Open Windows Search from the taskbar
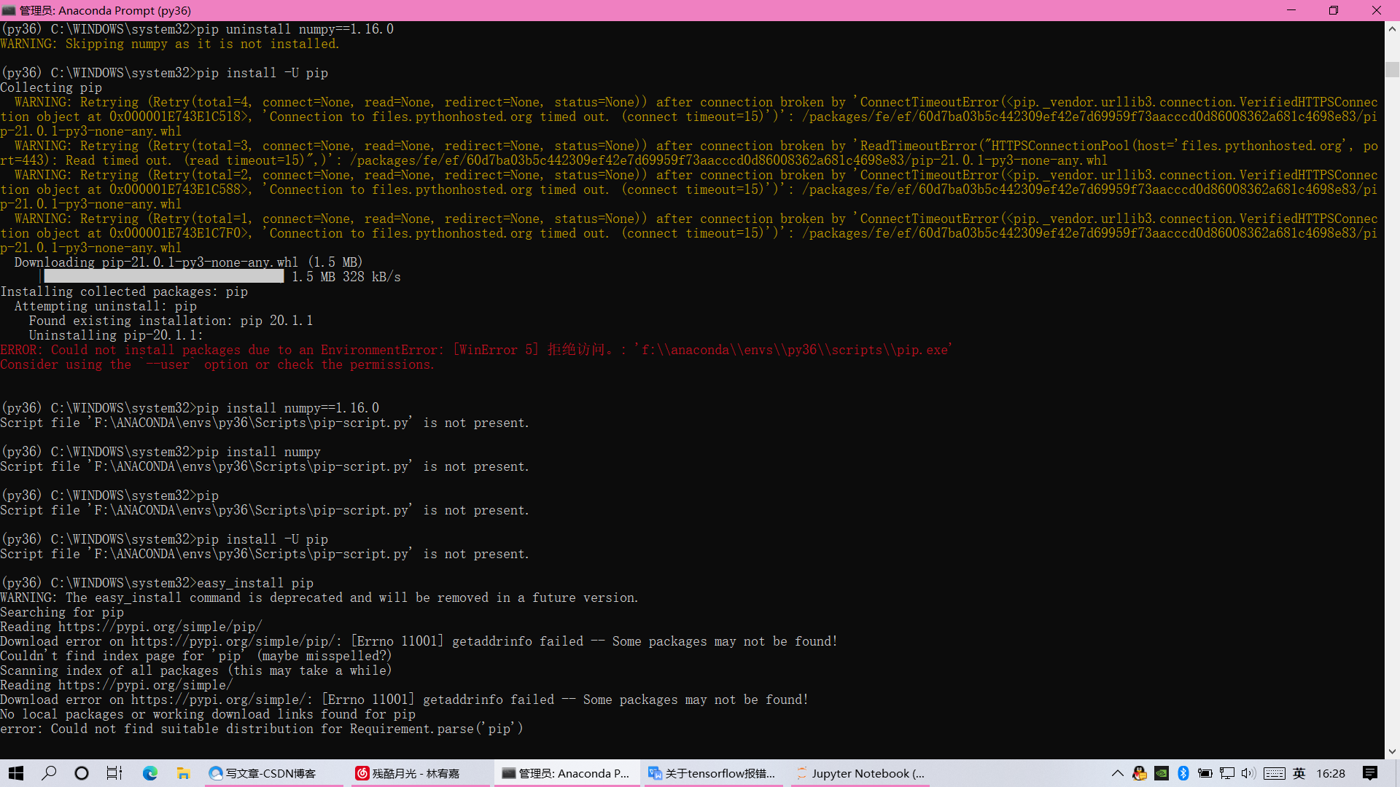The height and width of the screenshot is (787, 1400). (x=49, y=773)
